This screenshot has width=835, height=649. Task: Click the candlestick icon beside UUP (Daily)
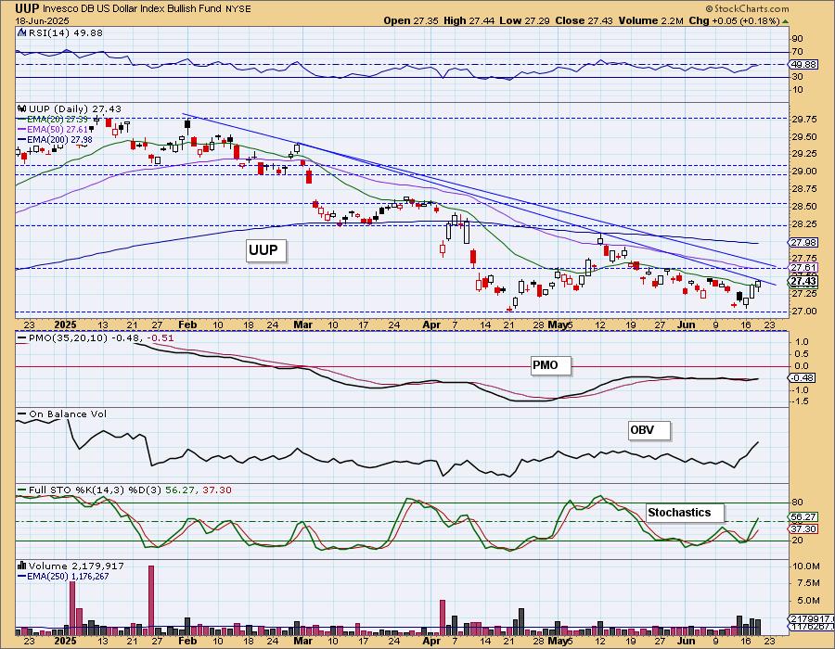(22, 108)
